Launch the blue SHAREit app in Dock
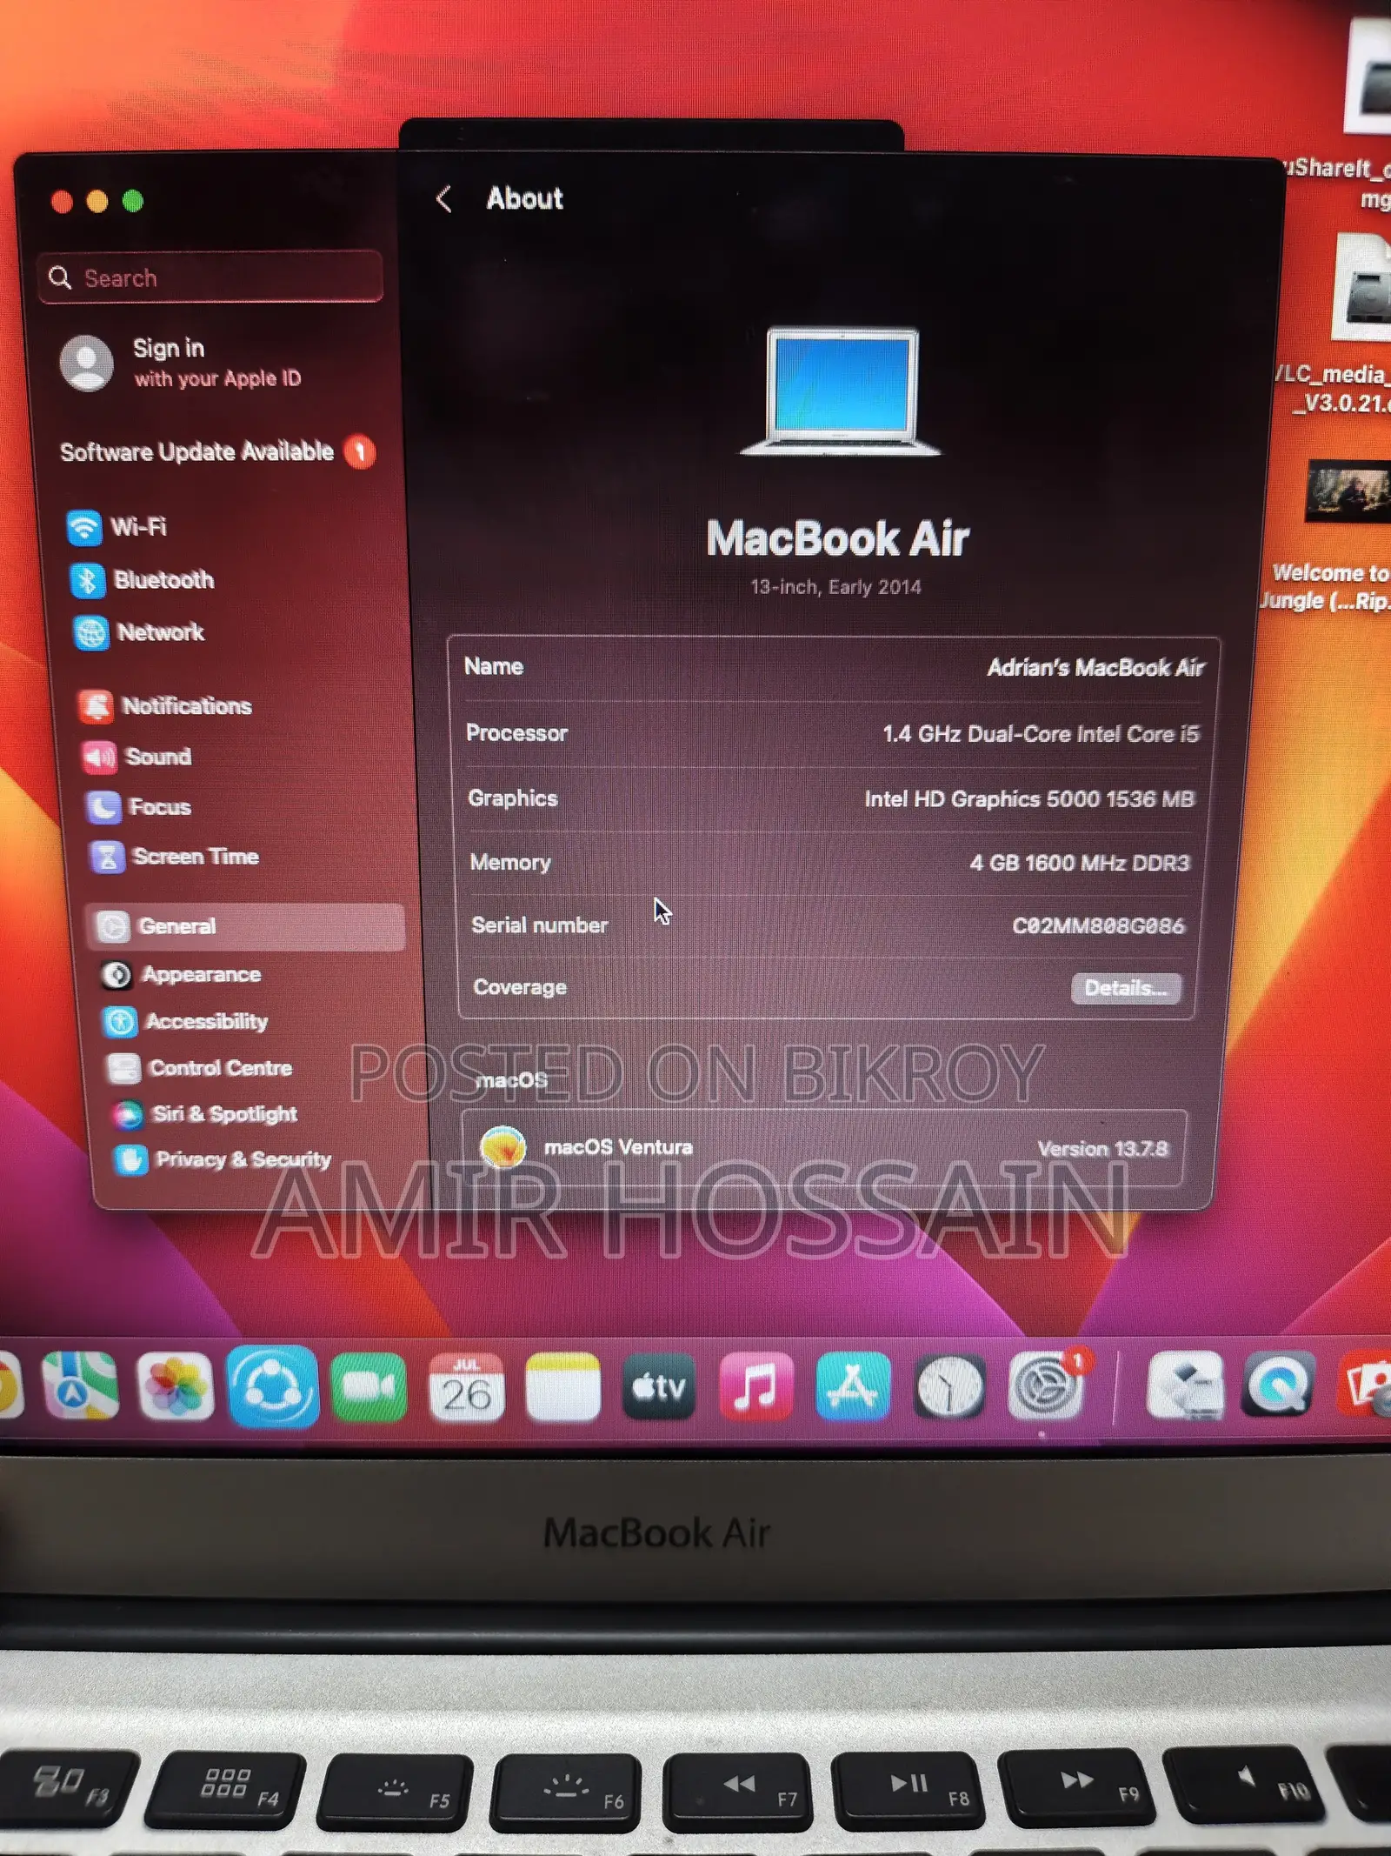Viewport: 1391px width, 1856px height. (273, 1386)
